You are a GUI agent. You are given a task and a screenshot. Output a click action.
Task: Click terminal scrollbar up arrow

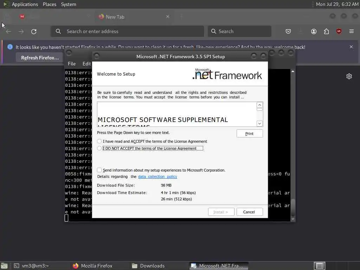pos(293,71)
